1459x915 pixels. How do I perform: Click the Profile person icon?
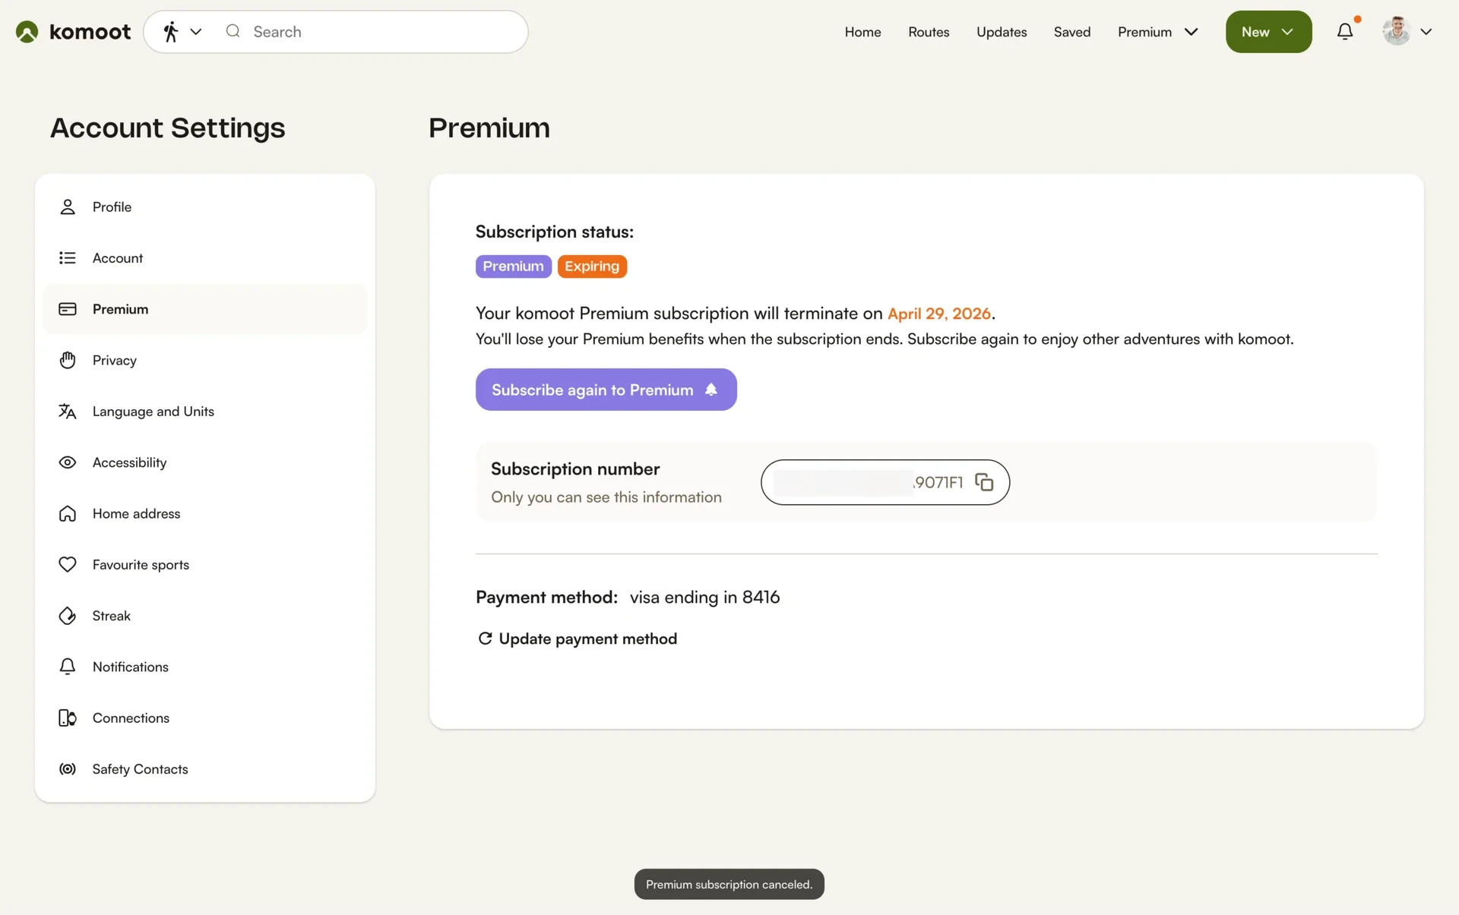pyautogui.click(x=68, y=207)
